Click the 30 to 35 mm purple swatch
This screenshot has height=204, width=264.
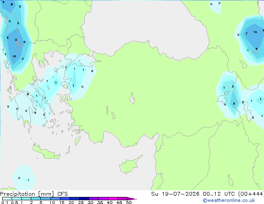[93, 199]
